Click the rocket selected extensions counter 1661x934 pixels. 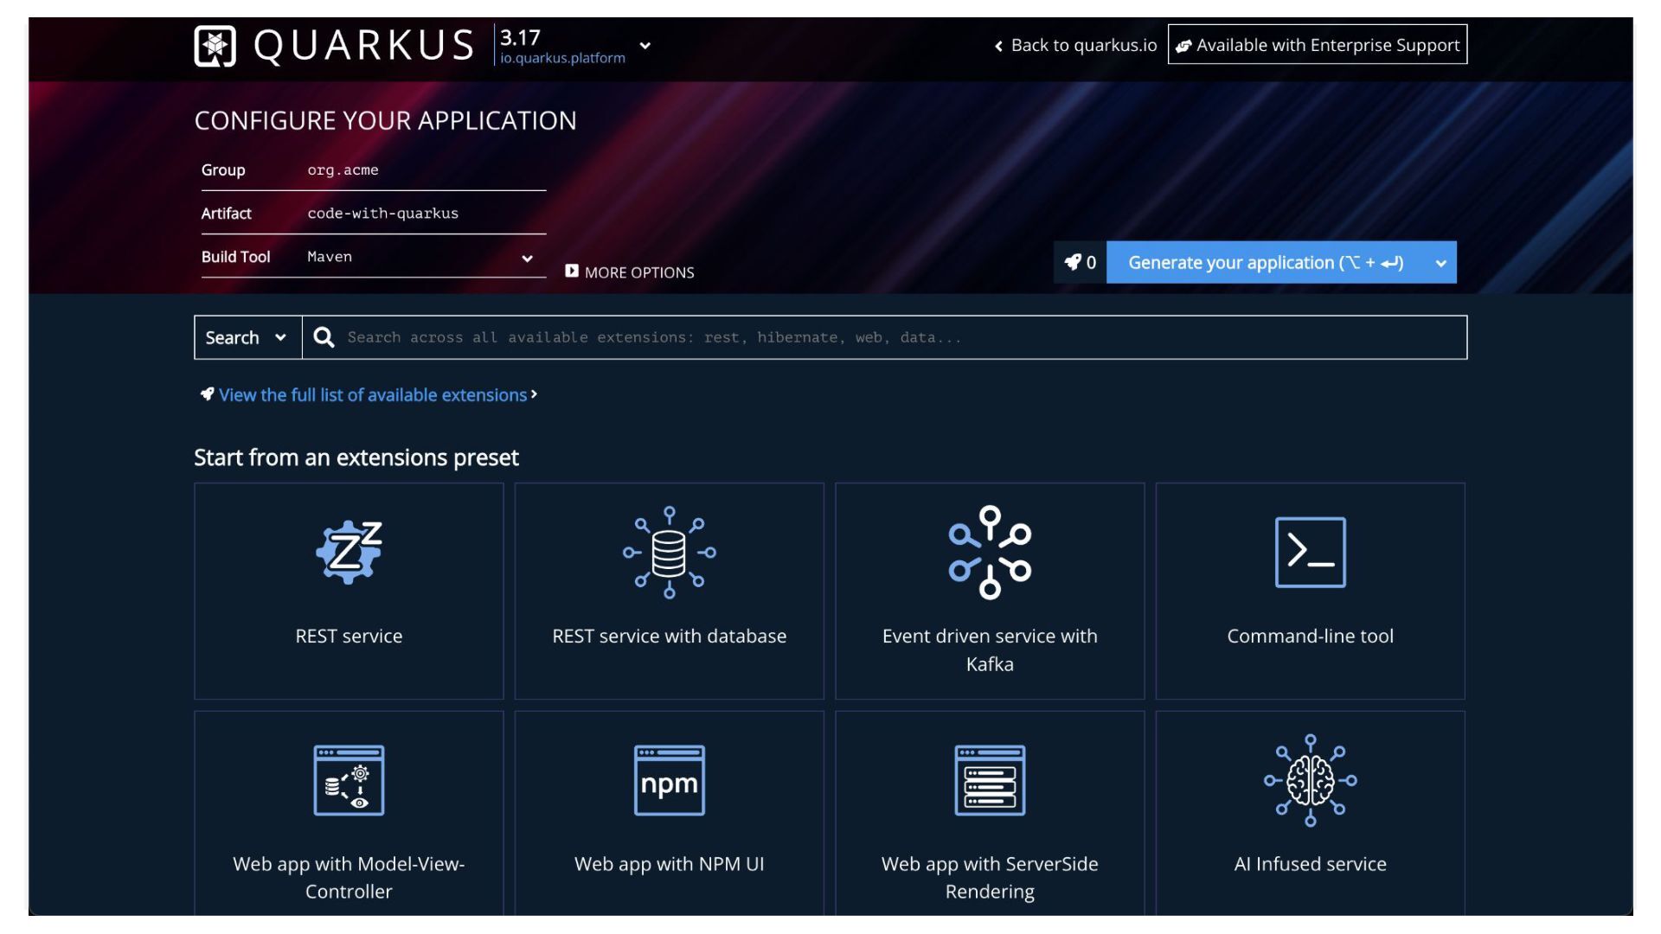coord(1080,262)
